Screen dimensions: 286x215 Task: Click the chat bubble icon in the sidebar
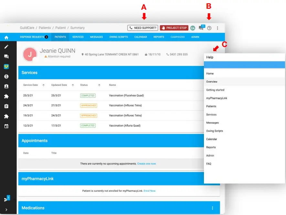(6, 57)
